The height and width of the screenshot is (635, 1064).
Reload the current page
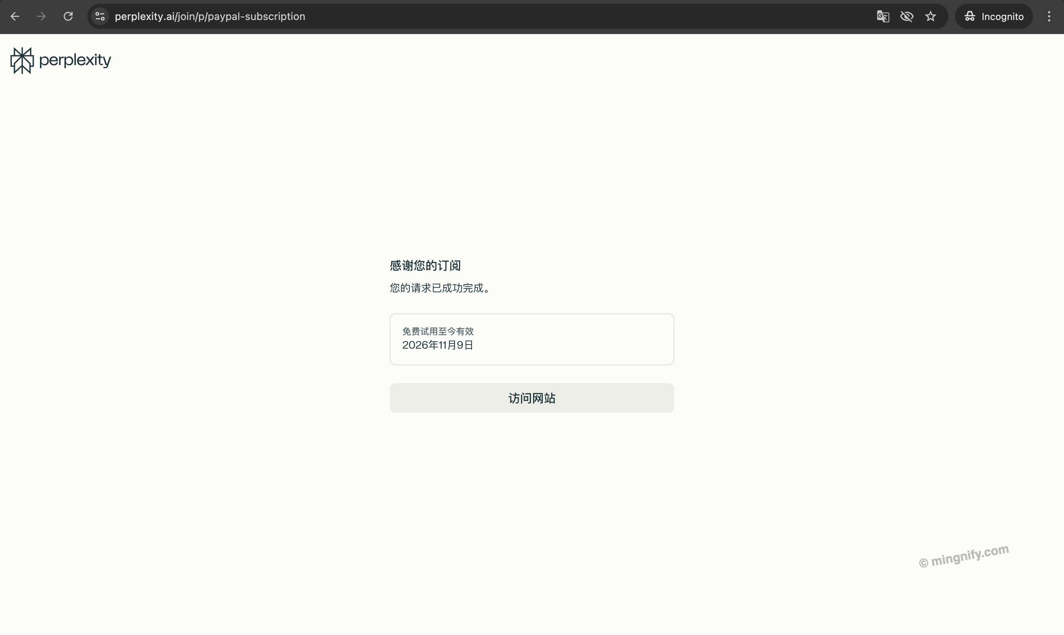[x=67, y=16]
